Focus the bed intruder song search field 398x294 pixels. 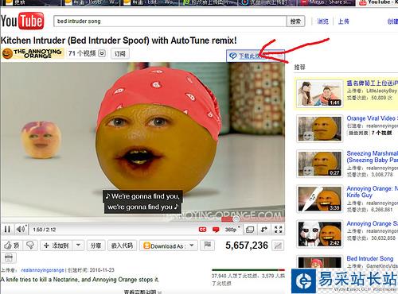[x=170, y=21]
